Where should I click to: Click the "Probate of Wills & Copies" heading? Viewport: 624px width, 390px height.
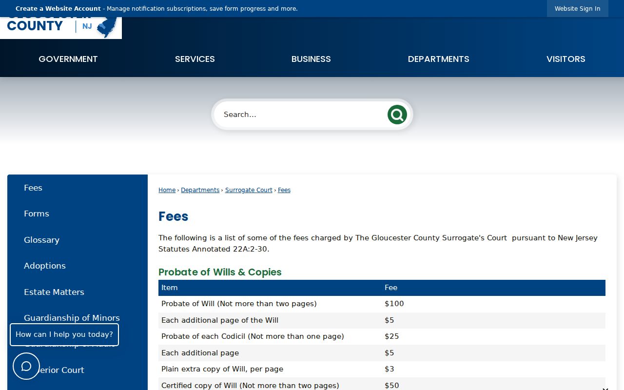pos(220,272)
